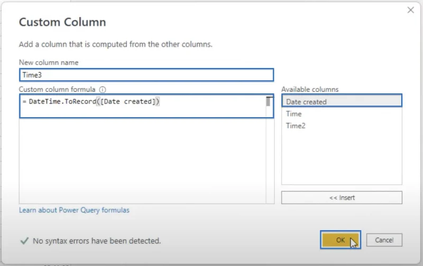Insert the selected column into the formula
This screenshot has width=423, height=266.
pyautogui.click(x=342, y=197)
